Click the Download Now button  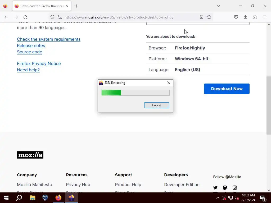[x=227, y=89]
